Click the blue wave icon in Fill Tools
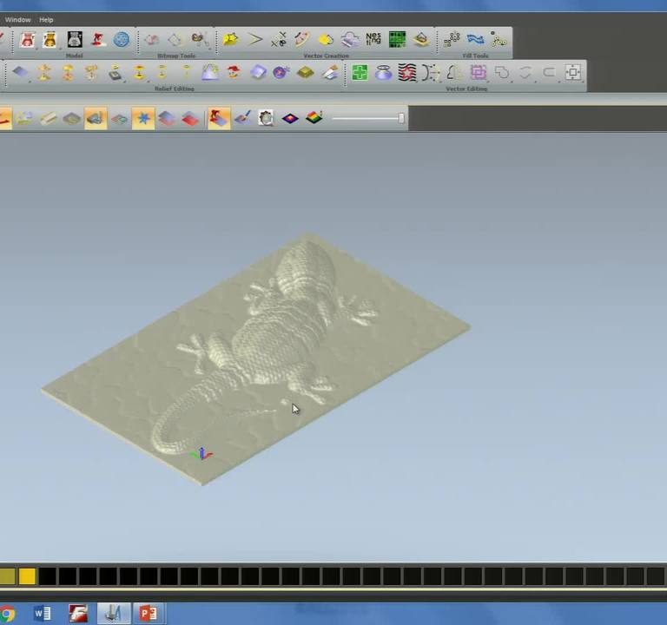Image resolution: width=667 pixels, height=625 pixels. click(475, 39)
